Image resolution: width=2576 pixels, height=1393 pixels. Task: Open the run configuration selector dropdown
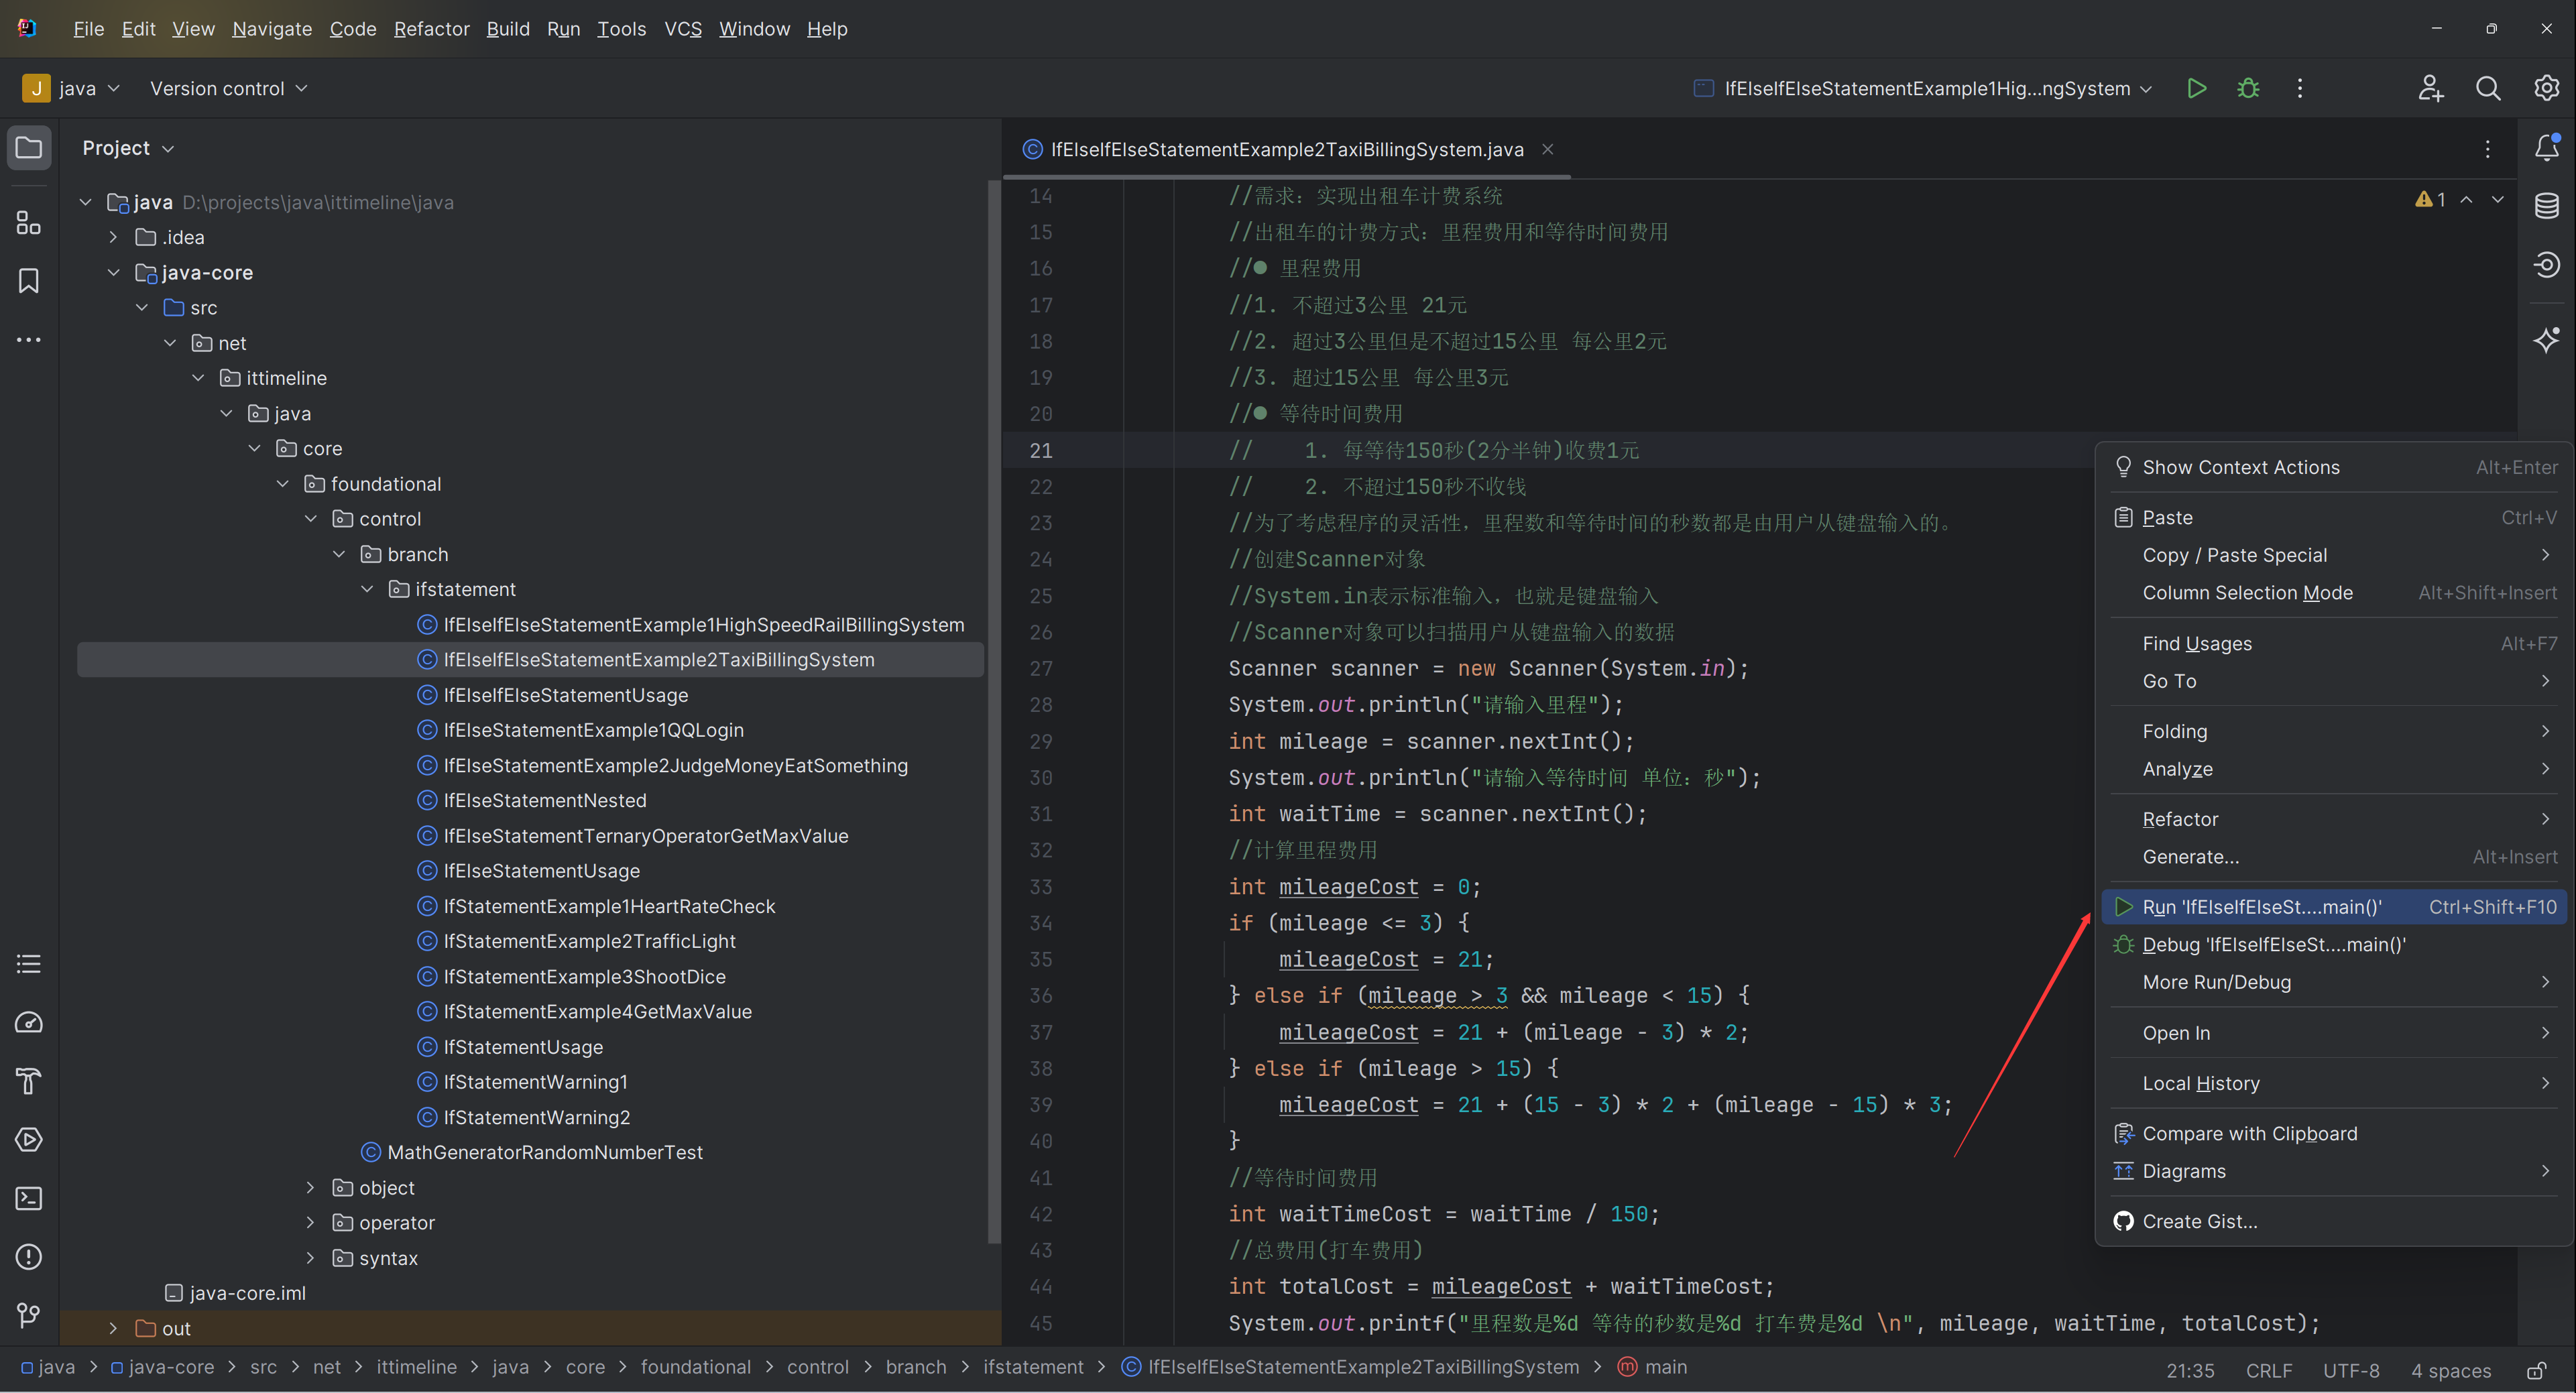click(x=1922, y=88)
